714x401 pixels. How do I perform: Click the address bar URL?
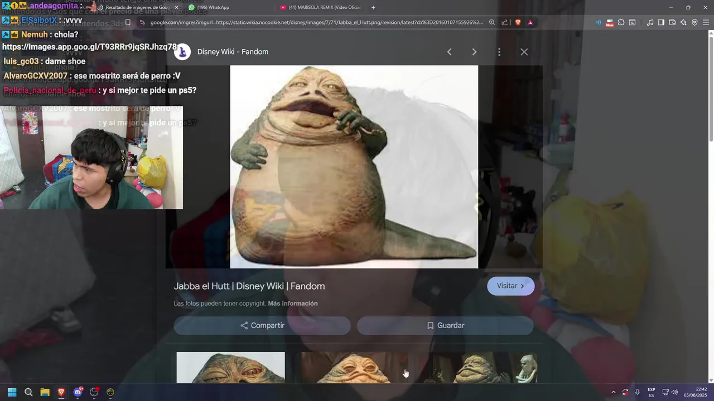(316, 22)
